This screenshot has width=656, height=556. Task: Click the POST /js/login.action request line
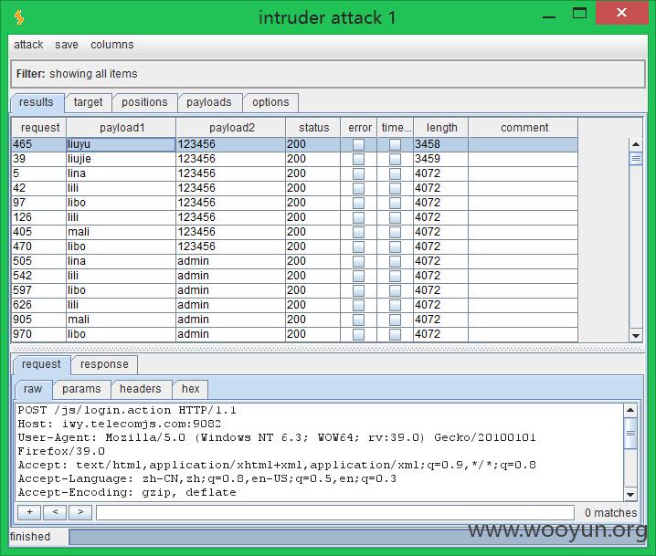127,410
